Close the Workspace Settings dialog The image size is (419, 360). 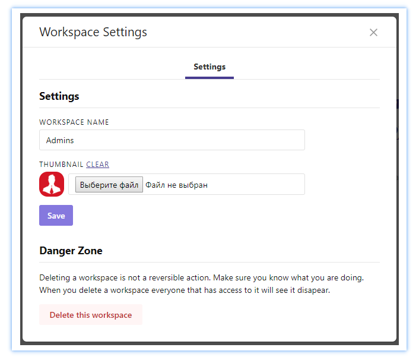click(373, 32)
